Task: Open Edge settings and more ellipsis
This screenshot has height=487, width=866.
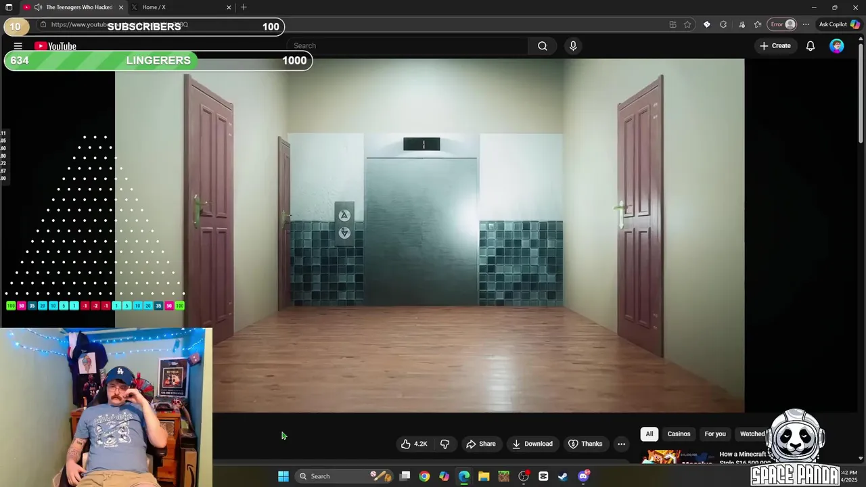Action: (x=806, y=24)
